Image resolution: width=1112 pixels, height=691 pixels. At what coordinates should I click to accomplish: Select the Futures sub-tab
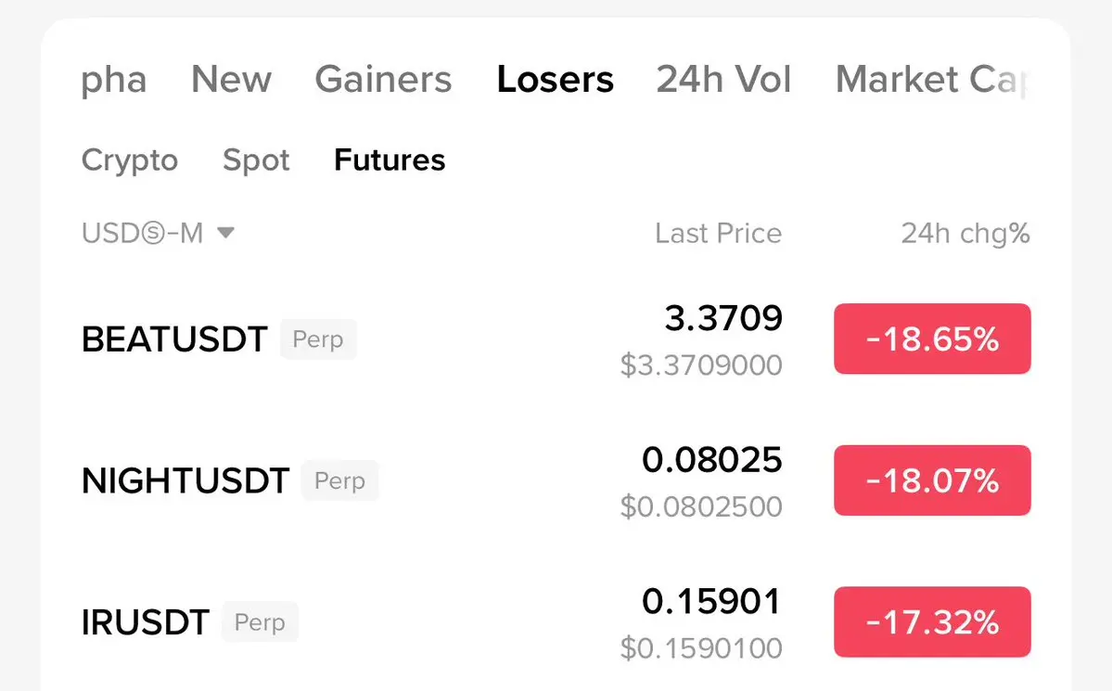click(x=390, y=160)
